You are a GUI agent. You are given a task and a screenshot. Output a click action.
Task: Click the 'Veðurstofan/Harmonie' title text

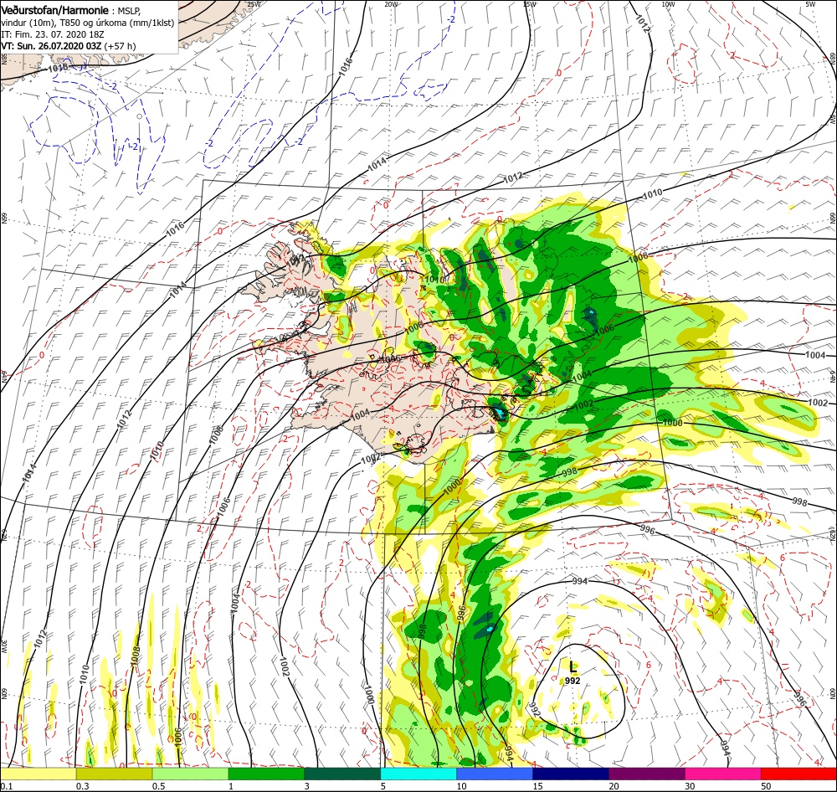tap(55, 10)
